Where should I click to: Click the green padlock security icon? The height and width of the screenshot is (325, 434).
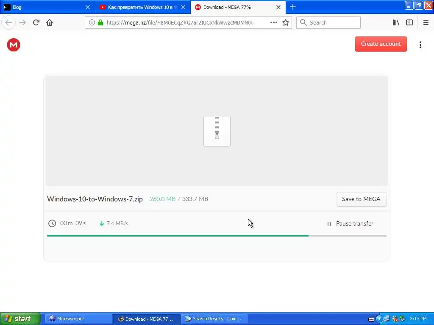click(100, 23)
